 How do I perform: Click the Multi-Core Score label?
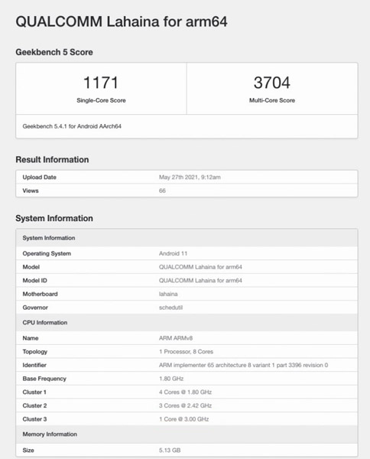[272, 100]
